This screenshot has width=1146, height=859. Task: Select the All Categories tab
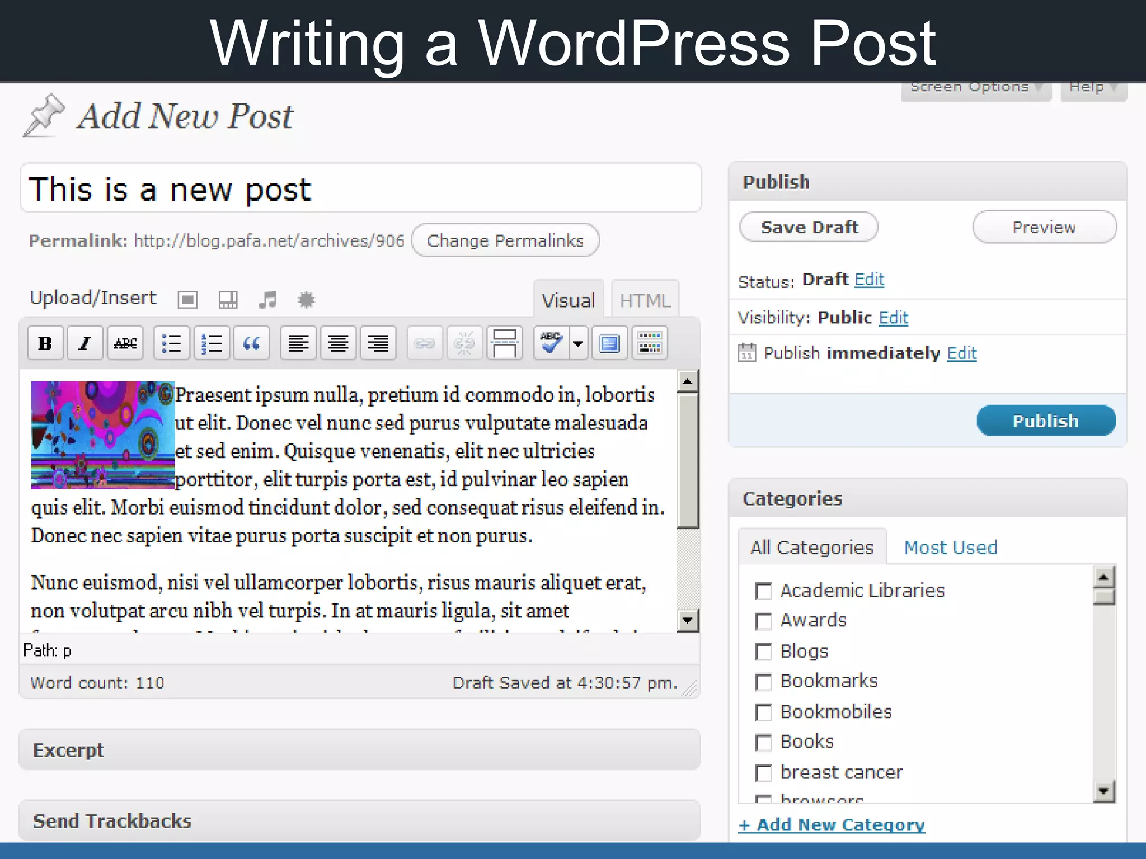(x=812, y=547)
